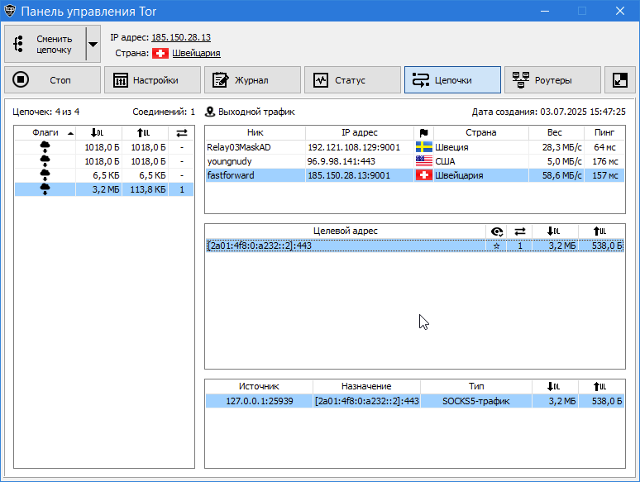Sort by the Целевой адрес column header
Image resolution: width=640 pixels, height=482 pixels.
[x=346, y=231]
